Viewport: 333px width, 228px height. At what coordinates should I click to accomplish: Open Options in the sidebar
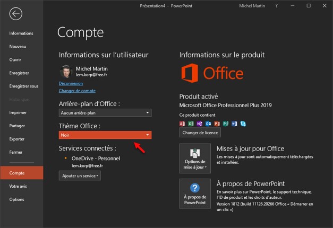click(16, 199)
